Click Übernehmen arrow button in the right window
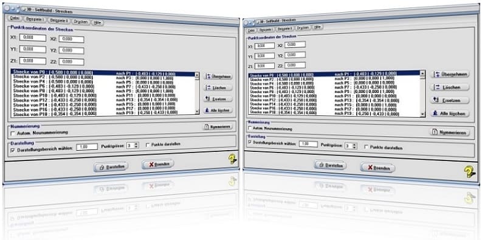 (450, 74)
